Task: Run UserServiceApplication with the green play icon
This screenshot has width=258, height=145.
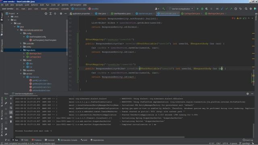Action: point(198,9)
